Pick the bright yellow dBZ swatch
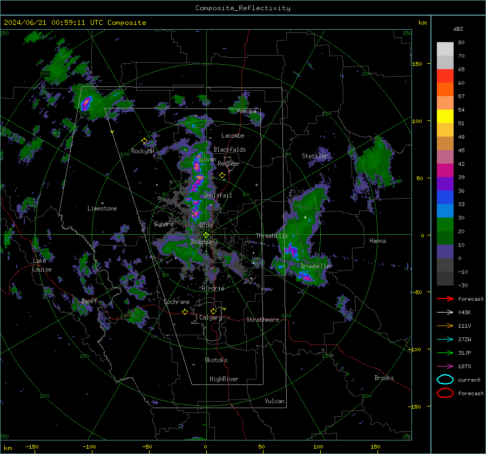Image resolution: width=486 pixels, height=454 pixels. (445, 116)
